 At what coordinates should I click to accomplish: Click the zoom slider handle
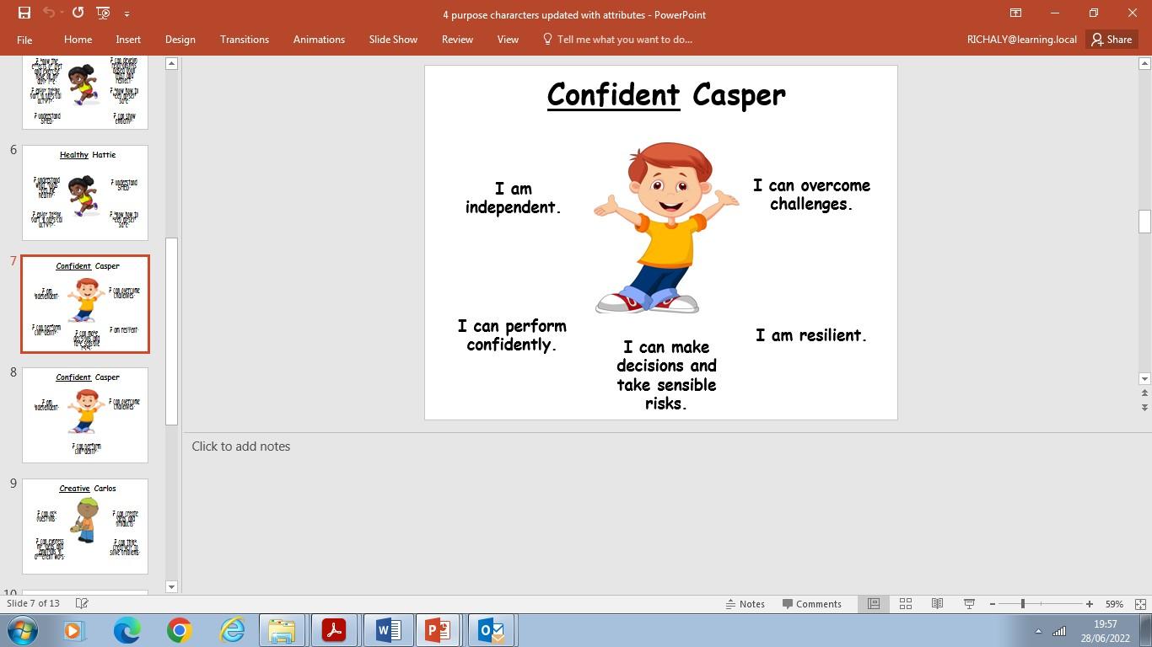(x=1023, y=603)
